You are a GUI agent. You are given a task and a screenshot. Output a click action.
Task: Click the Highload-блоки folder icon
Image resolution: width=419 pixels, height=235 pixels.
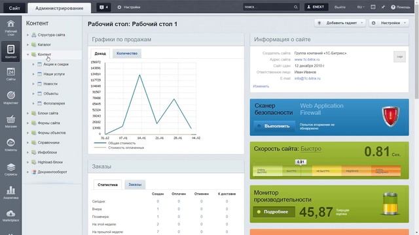click(33, 163)
